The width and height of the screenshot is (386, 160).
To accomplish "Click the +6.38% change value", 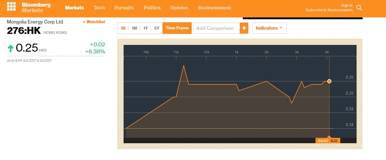I will (95, 52).
